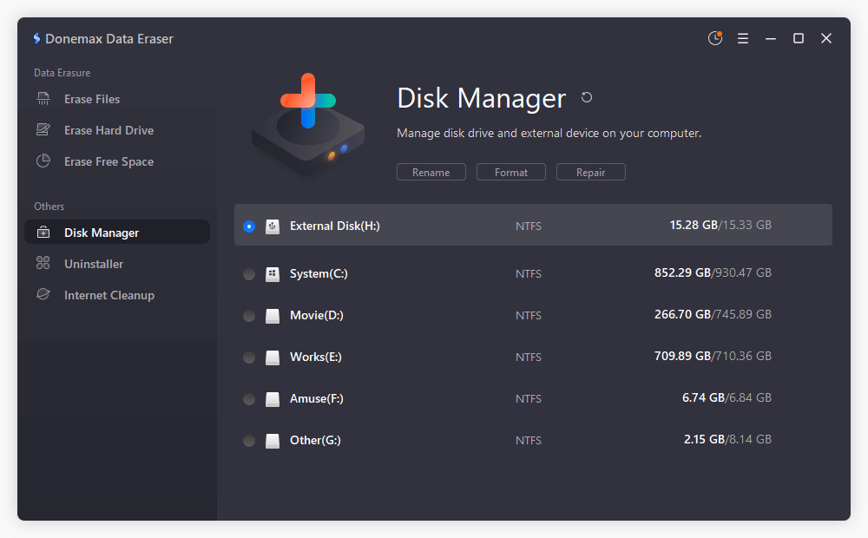Maximize the Donemax Data Eraser window

[x=799, y=38]
